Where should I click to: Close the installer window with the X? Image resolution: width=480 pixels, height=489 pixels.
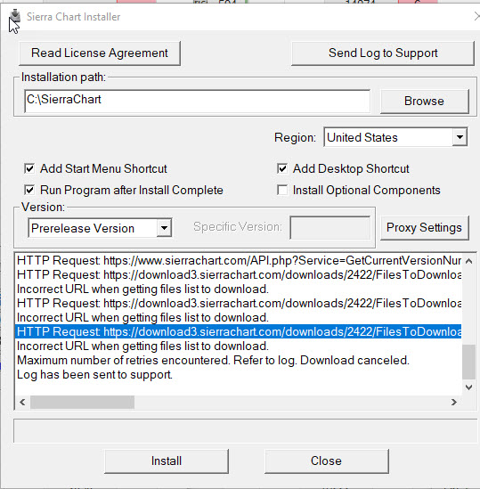[x=476, y=16]
